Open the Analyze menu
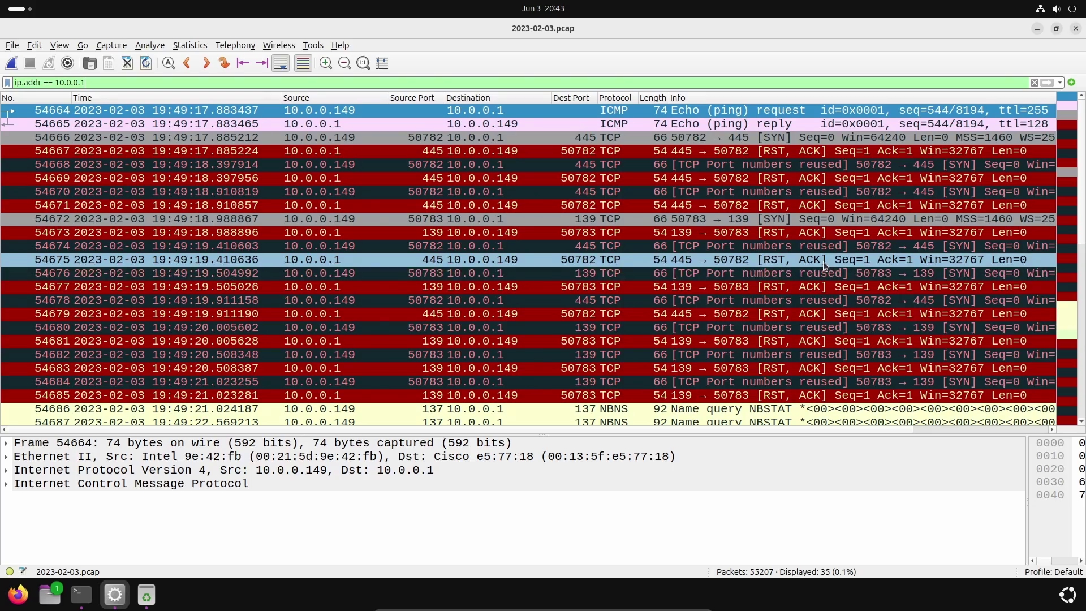 coord(149,45)
